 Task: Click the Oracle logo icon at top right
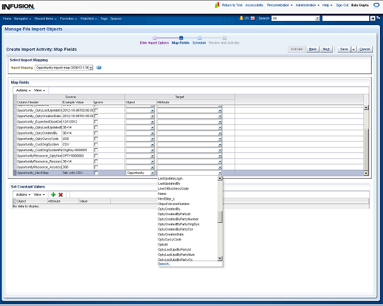[376, 5]
